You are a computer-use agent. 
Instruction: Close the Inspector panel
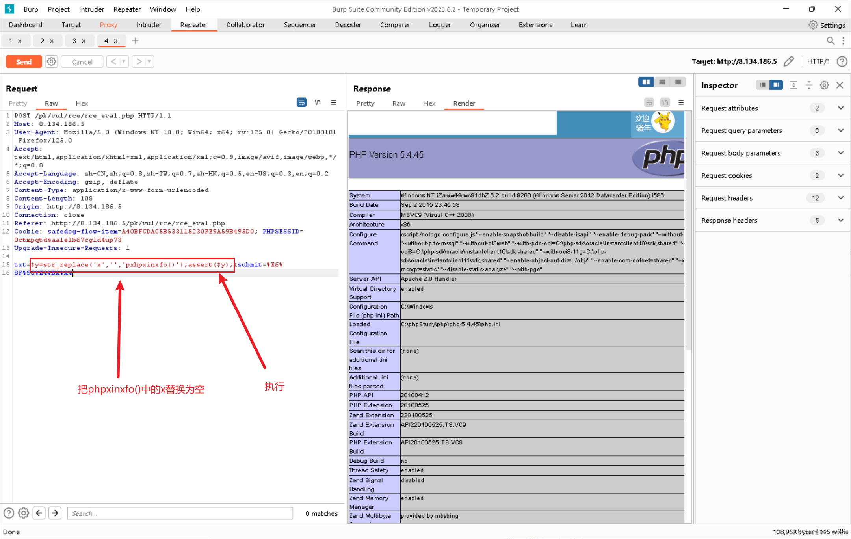point(840,85)
